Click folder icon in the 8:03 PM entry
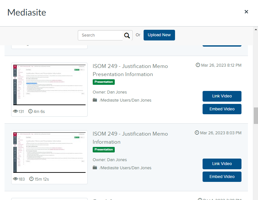The image size is (258, 200). [x=95, y=168]
